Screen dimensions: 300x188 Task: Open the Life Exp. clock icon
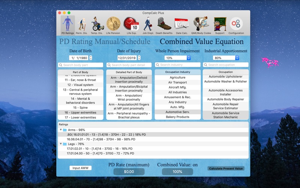tap(132, 25)
